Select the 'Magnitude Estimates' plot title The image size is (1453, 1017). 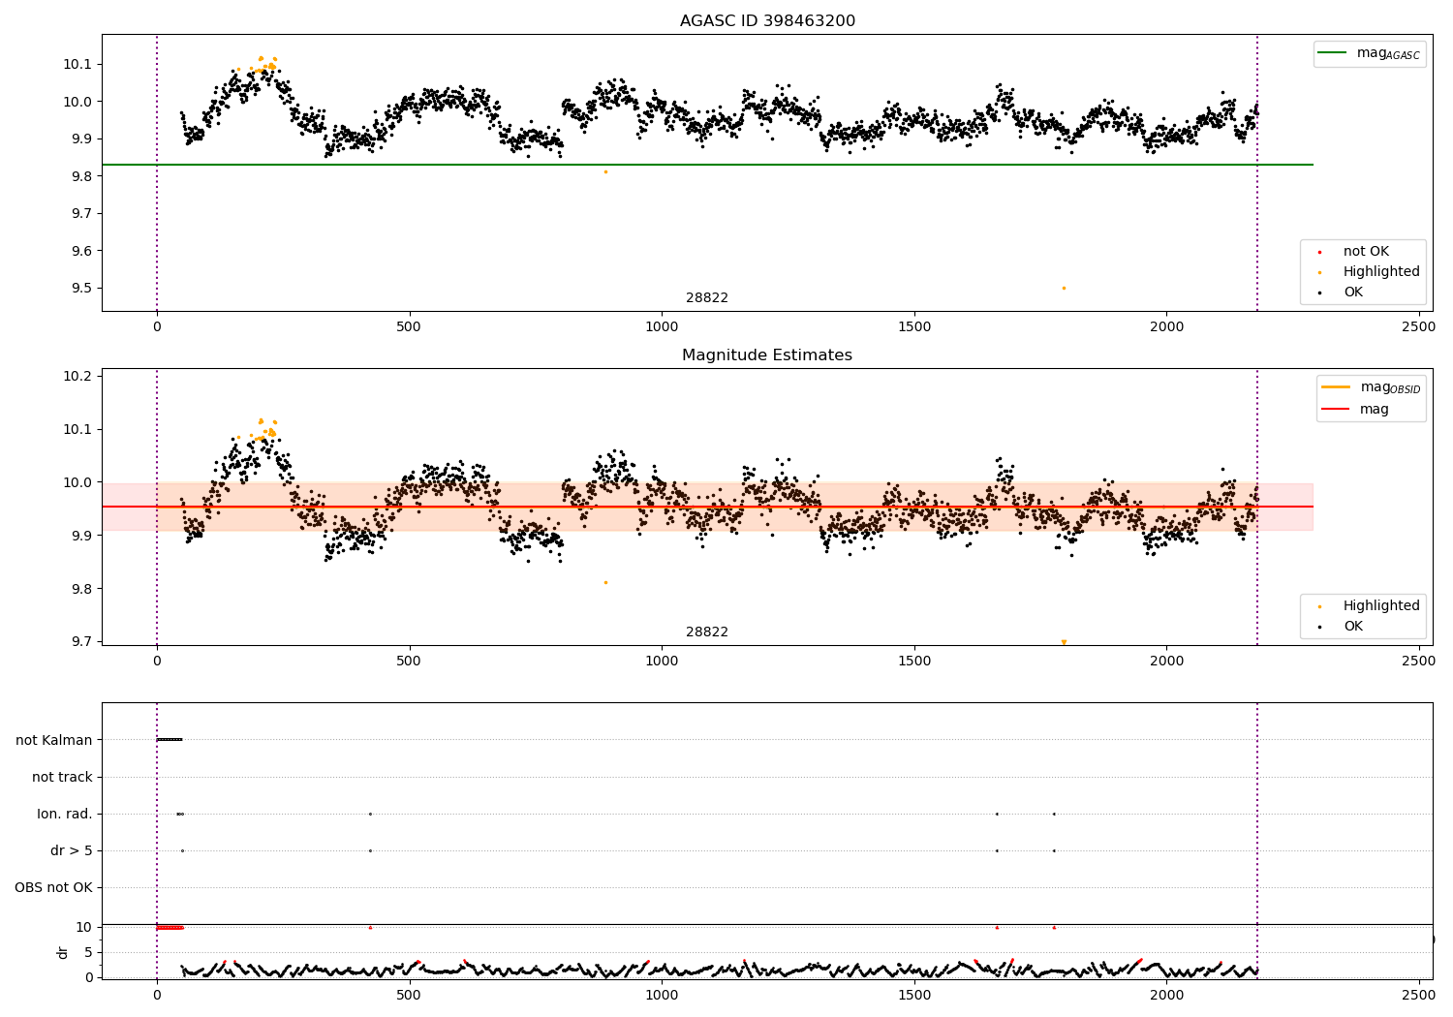point(767,355)
